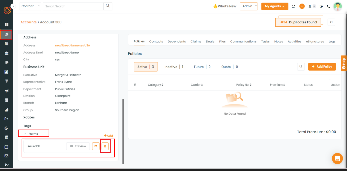Preview the saurabh form

pyautogui.click(x=78, y=146)
